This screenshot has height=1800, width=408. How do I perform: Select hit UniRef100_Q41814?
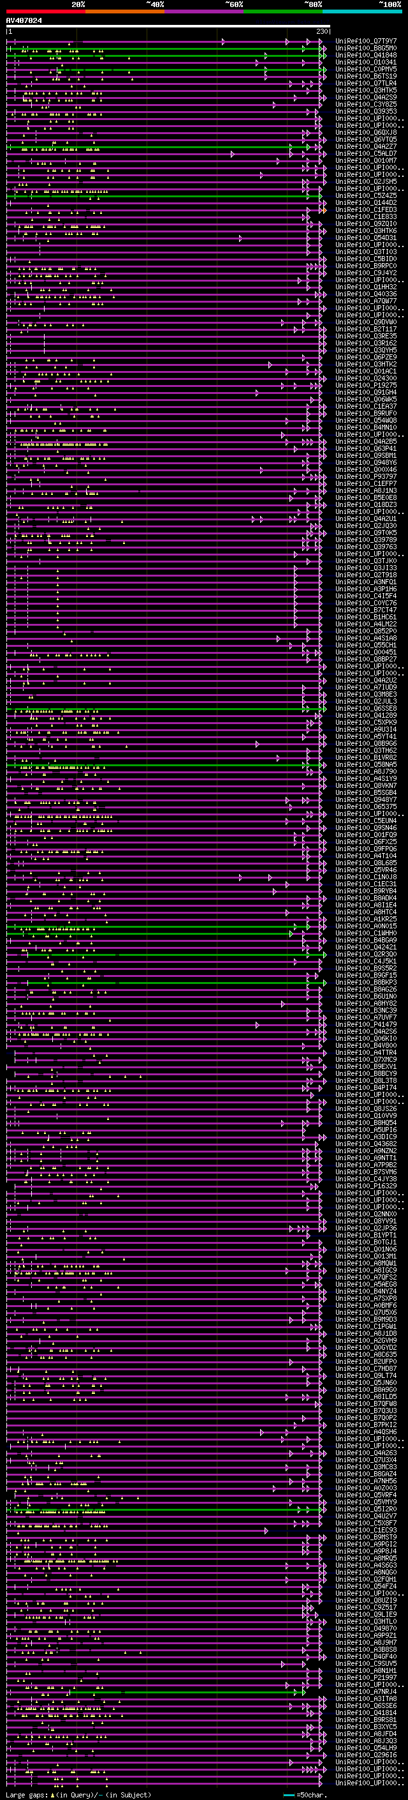click(366, 1713)
